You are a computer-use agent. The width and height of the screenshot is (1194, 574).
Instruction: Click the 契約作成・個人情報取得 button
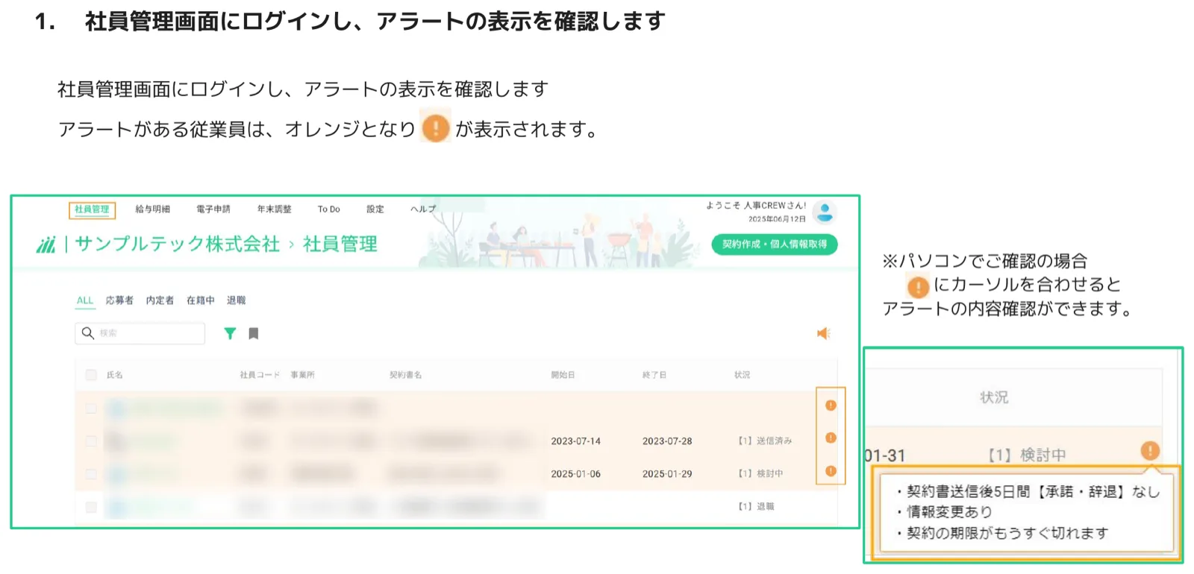tap(774, 244)
